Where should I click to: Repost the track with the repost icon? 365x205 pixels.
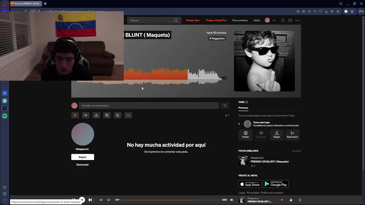[86, 115]
